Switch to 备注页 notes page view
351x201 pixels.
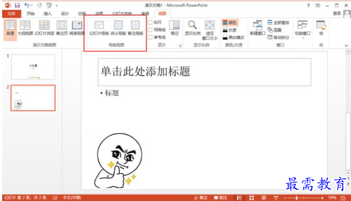pyautogui.click(x=62, y=28)
